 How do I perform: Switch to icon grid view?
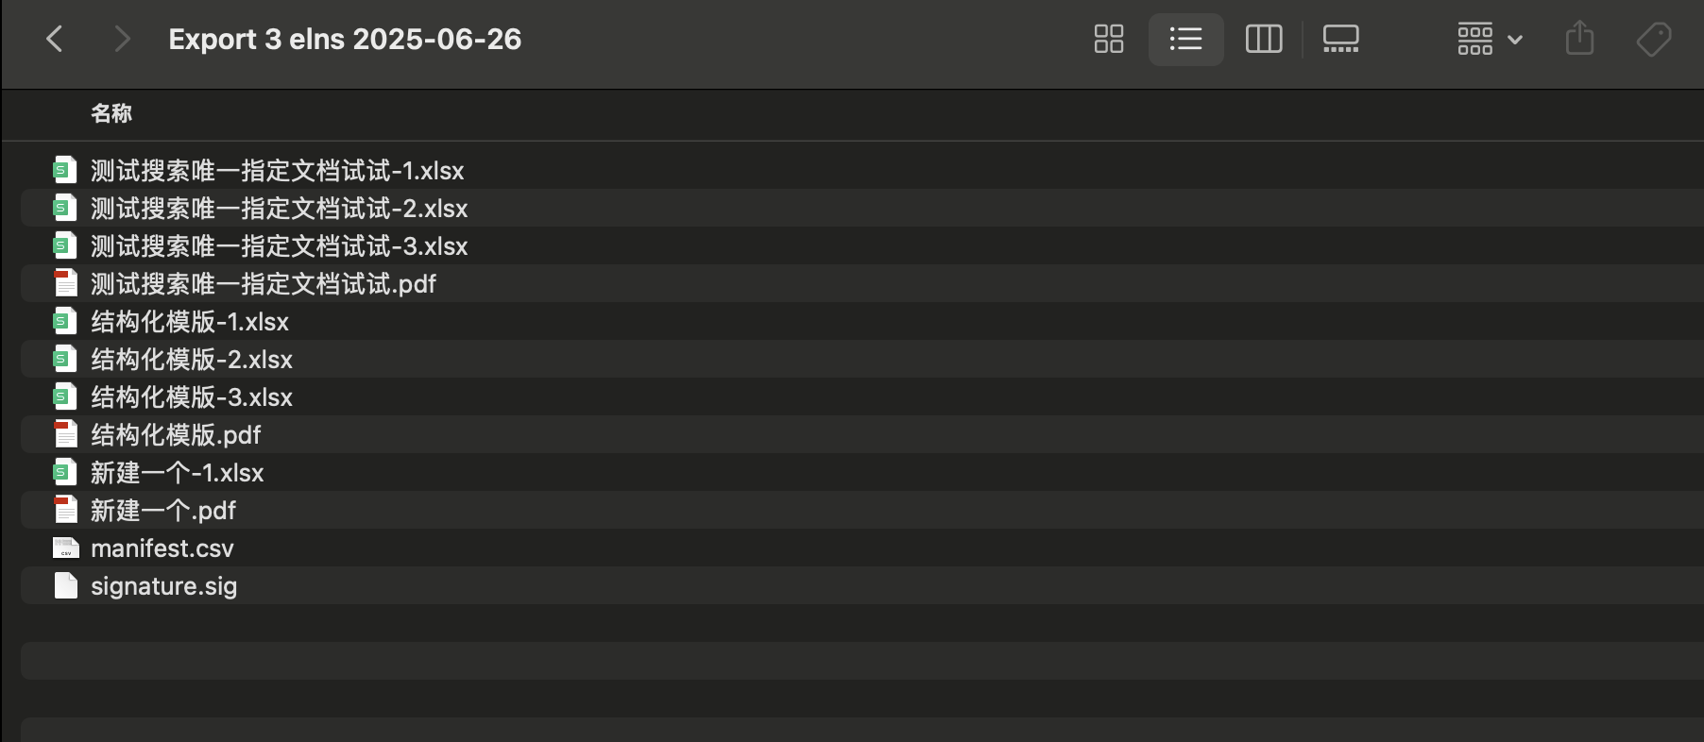pos(1108,39)
